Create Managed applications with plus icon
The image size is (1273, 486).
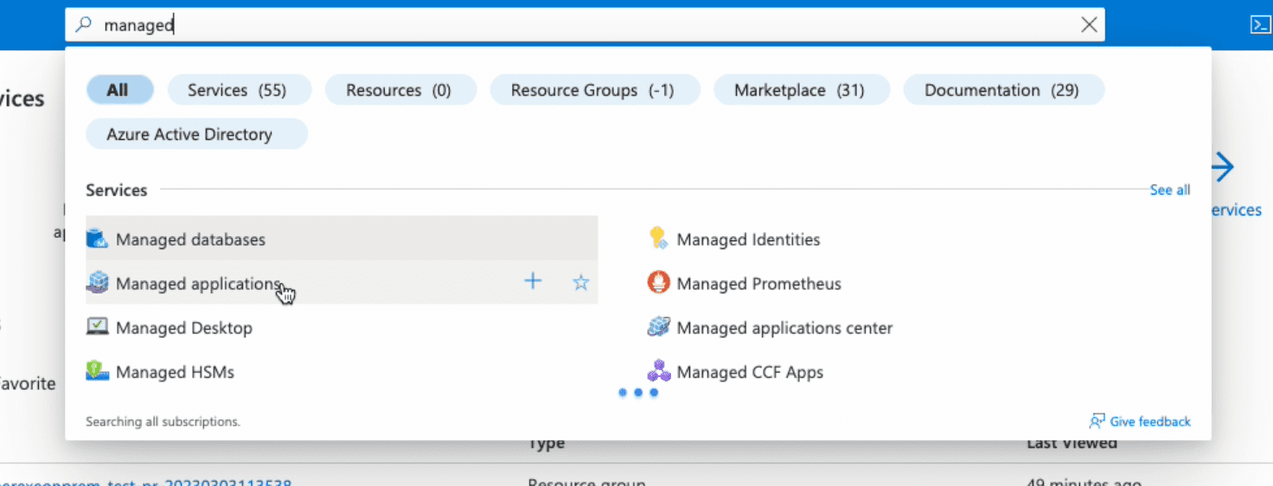[533, 281]
